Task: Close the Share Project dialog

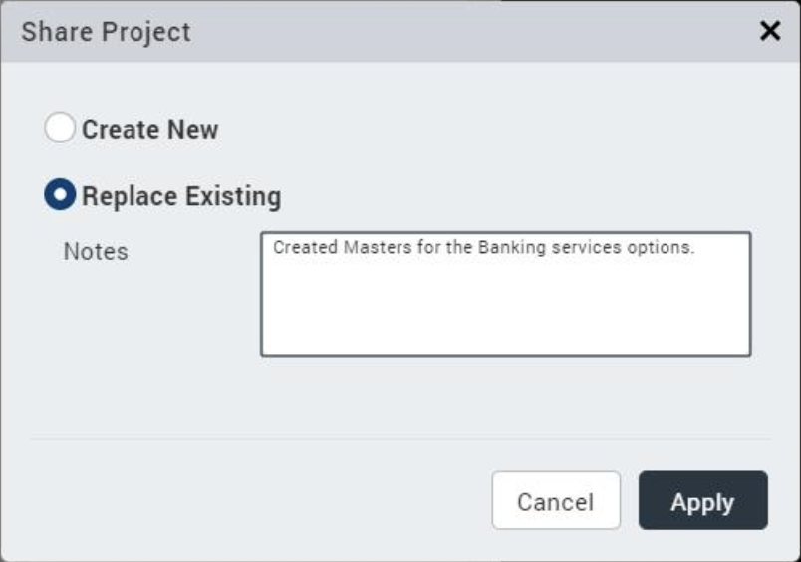Action: point(770,31)
